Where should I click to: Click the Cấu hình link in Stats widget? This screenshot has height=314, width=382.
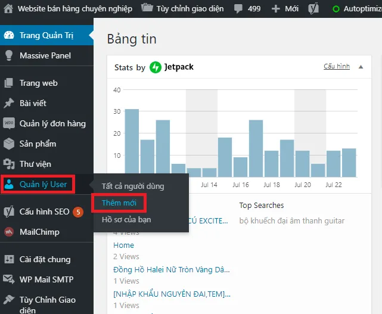coord(337,67)
